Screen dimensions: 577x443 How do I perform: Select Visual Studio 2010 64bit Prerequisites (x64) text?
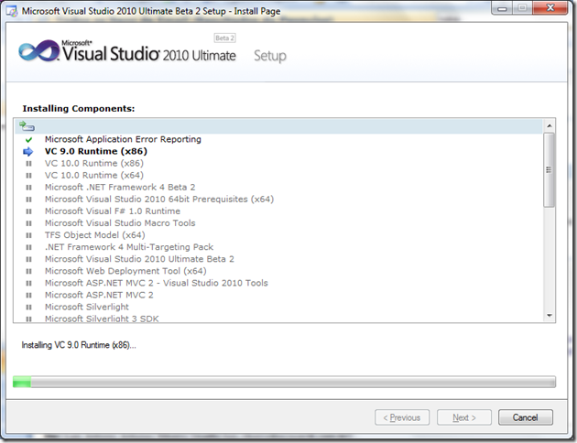point(159,200)
